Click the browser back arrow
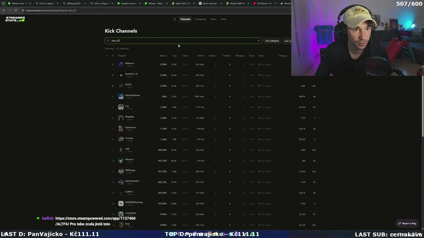 pyautogui.click(x=4, y=10)
